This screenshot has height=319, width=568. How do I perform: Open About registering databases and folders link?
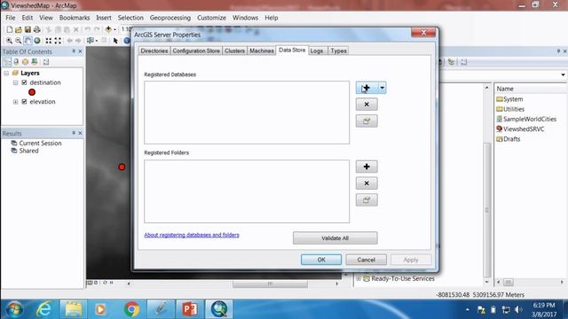(192, 235)
